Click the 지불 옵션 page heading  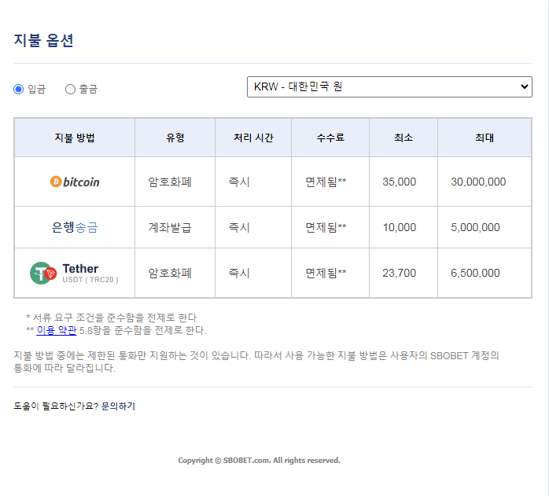coord(43,40)
